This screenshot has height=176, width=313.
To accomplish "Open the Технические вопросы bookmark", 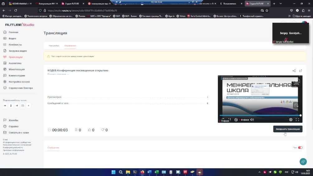I will point(36,16).
